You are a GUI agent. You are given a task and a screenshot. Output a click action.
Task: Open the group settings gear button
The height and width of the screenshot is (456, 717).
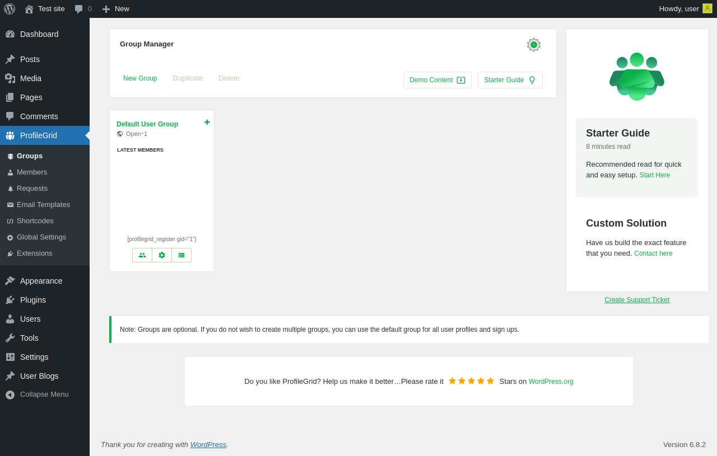162,255
